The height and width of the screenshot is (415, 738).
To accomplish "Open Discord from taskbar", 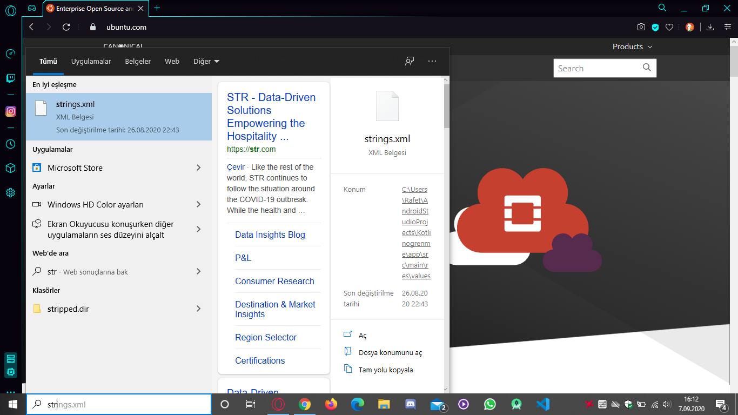I will click(x=411, y=404).
